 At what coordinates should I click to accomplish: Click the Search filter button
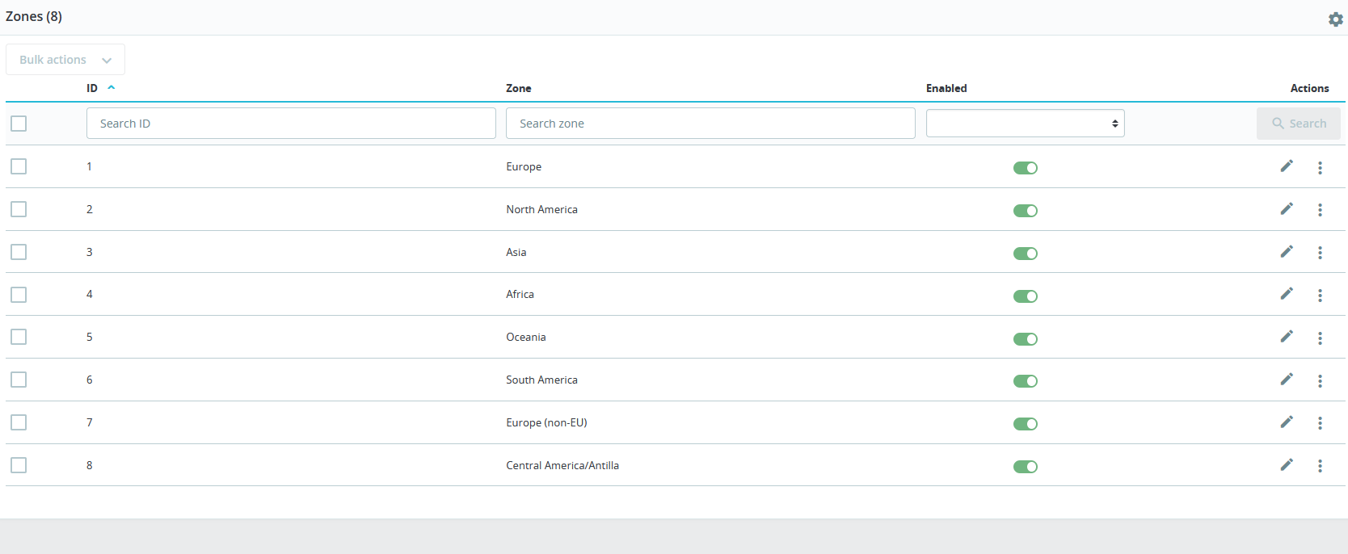pos(1299,124)
